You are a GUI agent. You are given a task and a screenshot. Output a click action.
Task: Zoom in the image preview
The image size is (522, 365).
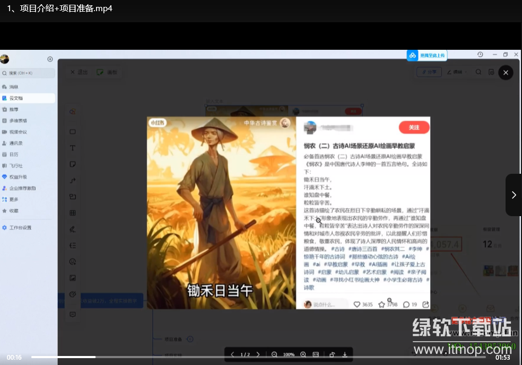click(303, 354)
